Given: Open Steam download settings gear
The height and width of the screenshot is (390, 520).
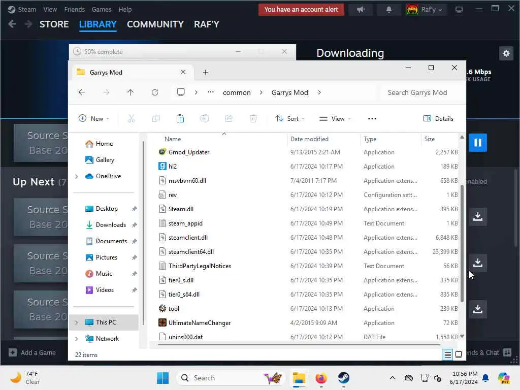Looking at the screenshot, I should coord(506,53).
